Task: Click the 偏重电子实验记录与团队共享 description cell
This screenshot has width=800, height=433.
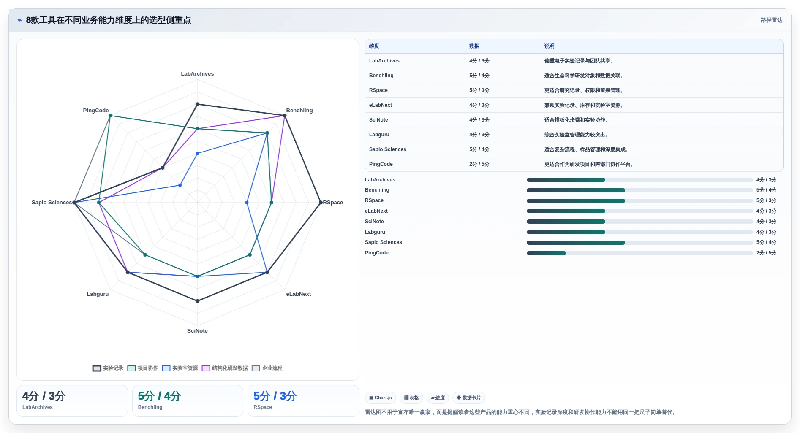Action: tap(579, 61)
